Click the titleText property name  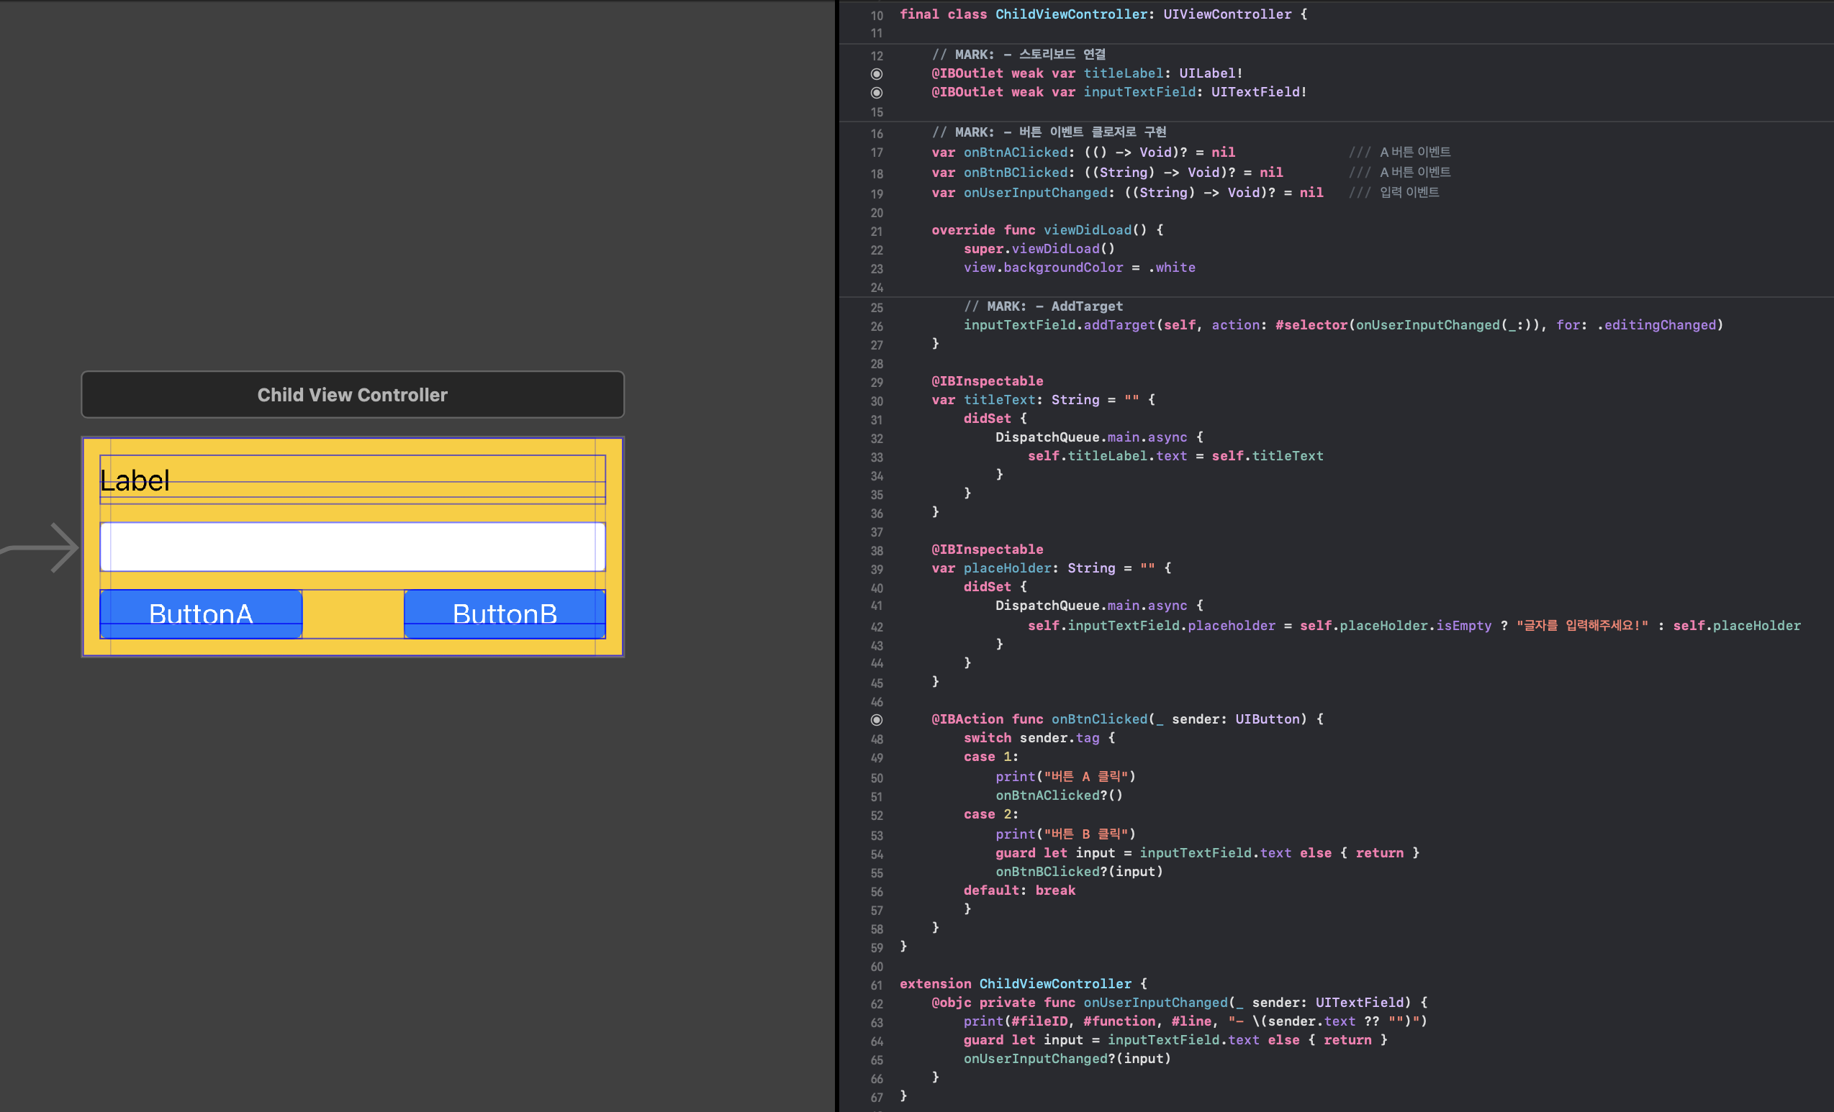click(x=999, y=400)
